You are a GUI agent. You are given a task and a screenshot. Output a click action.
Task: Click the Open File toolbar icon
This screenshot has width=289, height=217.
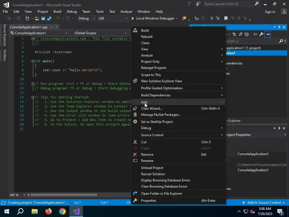37,18
